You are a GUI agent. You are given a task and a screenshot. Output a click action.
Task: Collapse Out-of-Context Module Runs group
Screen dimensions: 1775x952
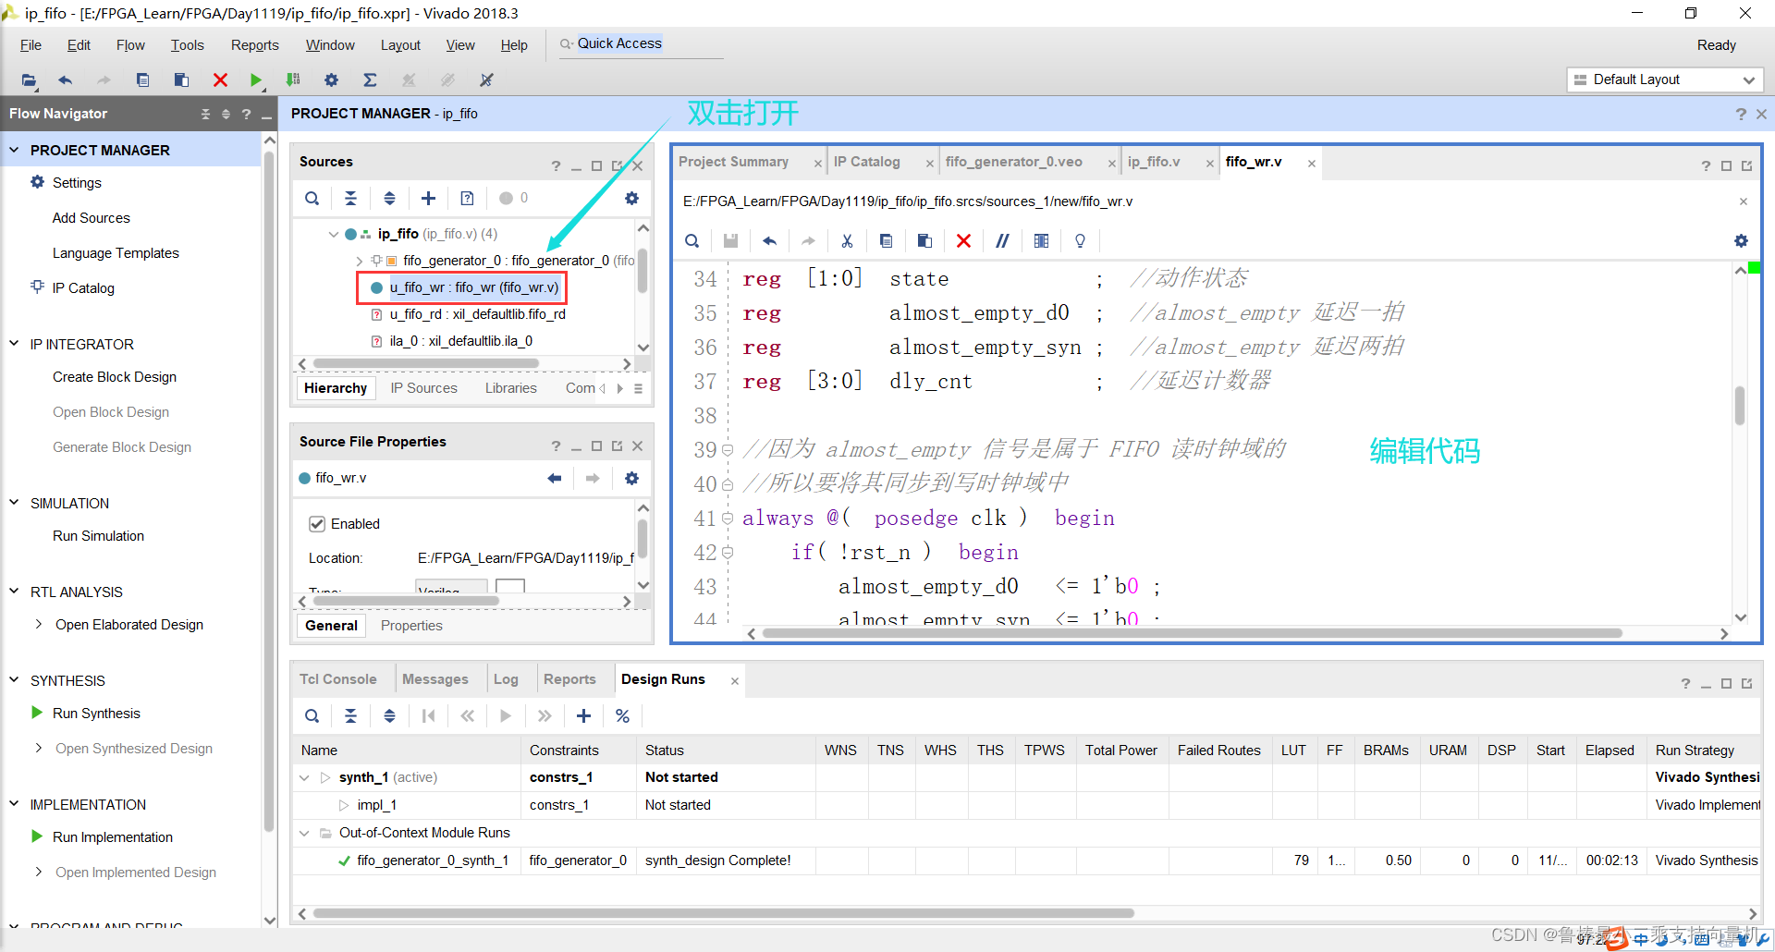click(x=304, y=834)
